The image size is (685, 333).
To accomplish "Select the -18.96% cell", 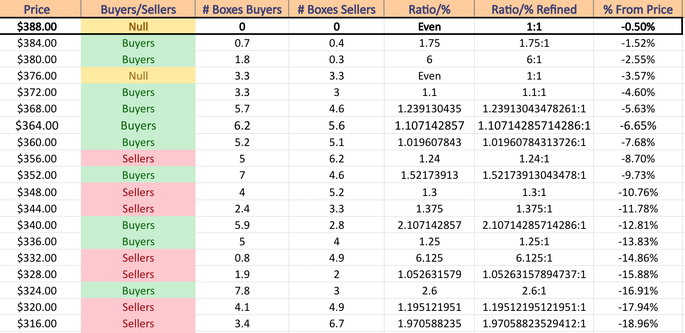I will [638, 324].
